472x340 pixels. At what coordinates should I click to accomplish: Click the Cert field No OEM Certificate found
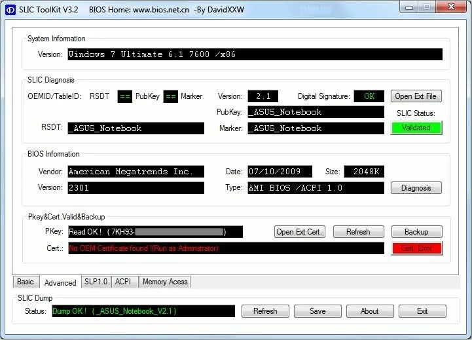(x=226, y=248)
